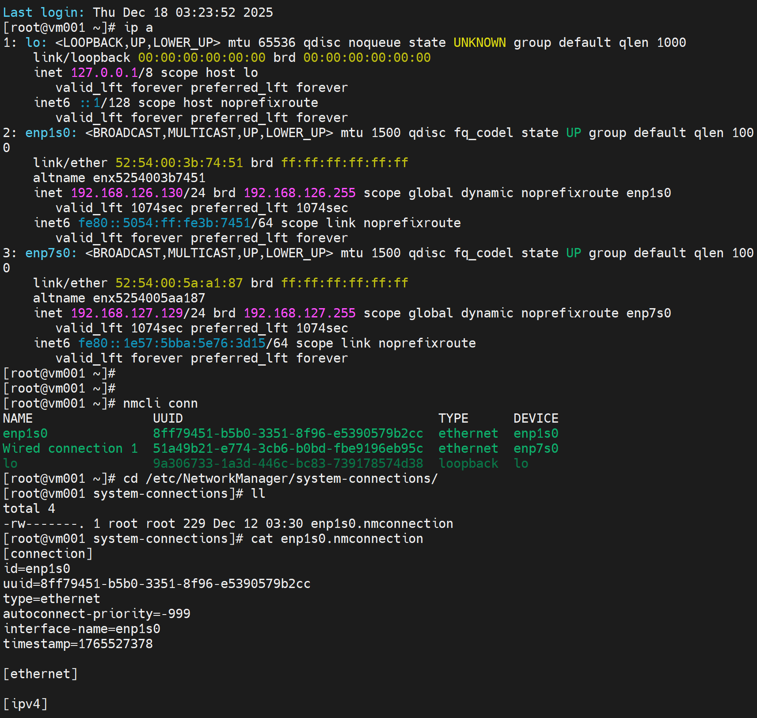Click the UUID column header
The image size is (757, 718).
pos(168,419)
